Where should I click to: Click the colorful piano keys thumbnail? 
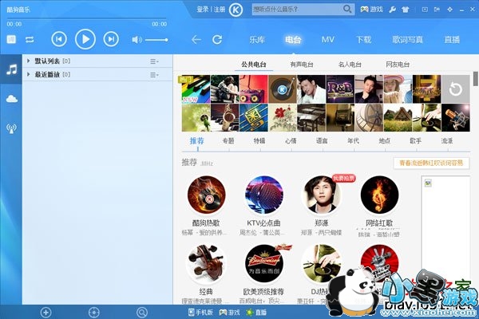[x=195, y=89]
